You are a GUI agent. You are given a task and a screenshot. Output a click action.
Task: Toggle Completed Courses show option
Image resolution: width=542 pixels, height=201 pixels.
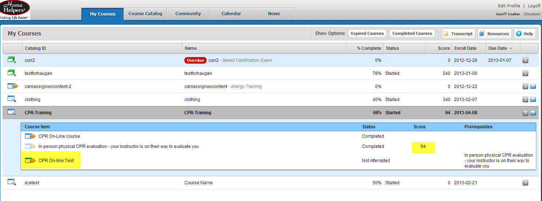[412, 33]
